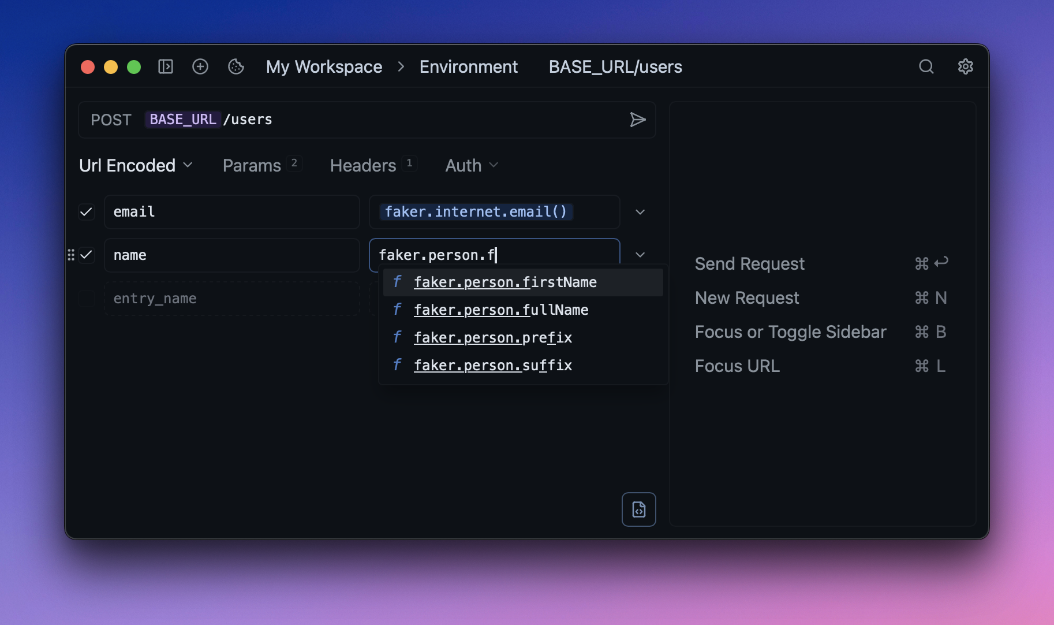Click the Environment button in title bar
This screenshot has height=625, width=1054.
[x=468, y=67]
